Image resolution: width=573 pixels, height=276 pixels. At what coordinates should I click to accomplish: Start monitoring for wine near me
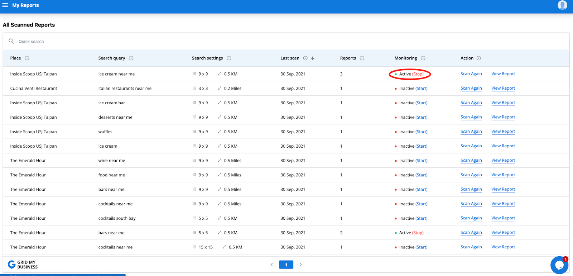click(x=422, y=161)
